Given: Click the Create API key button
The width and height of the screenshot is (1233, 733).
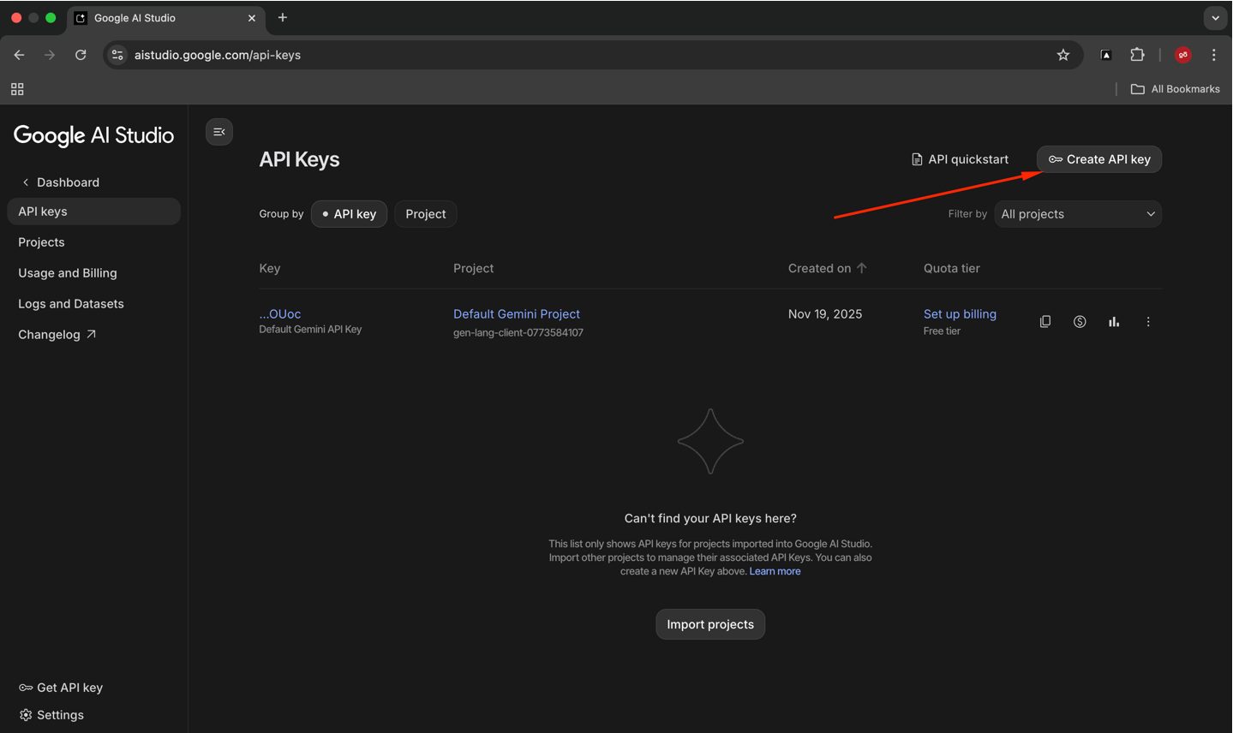Looking at the screenshot, I should coord(1099,159).
